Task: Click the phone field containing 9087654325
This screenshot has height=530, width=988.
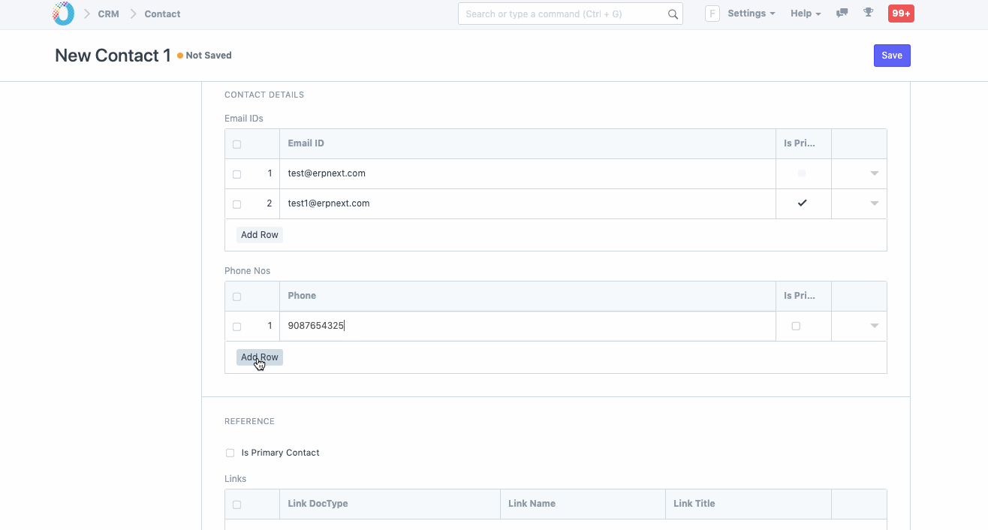Action: click(528, 326)
